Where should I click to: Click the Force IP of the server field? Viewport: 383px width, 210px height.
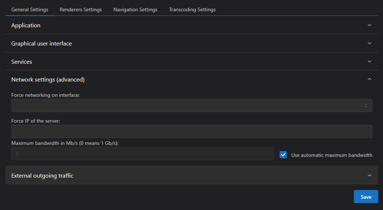pos(192,131)
